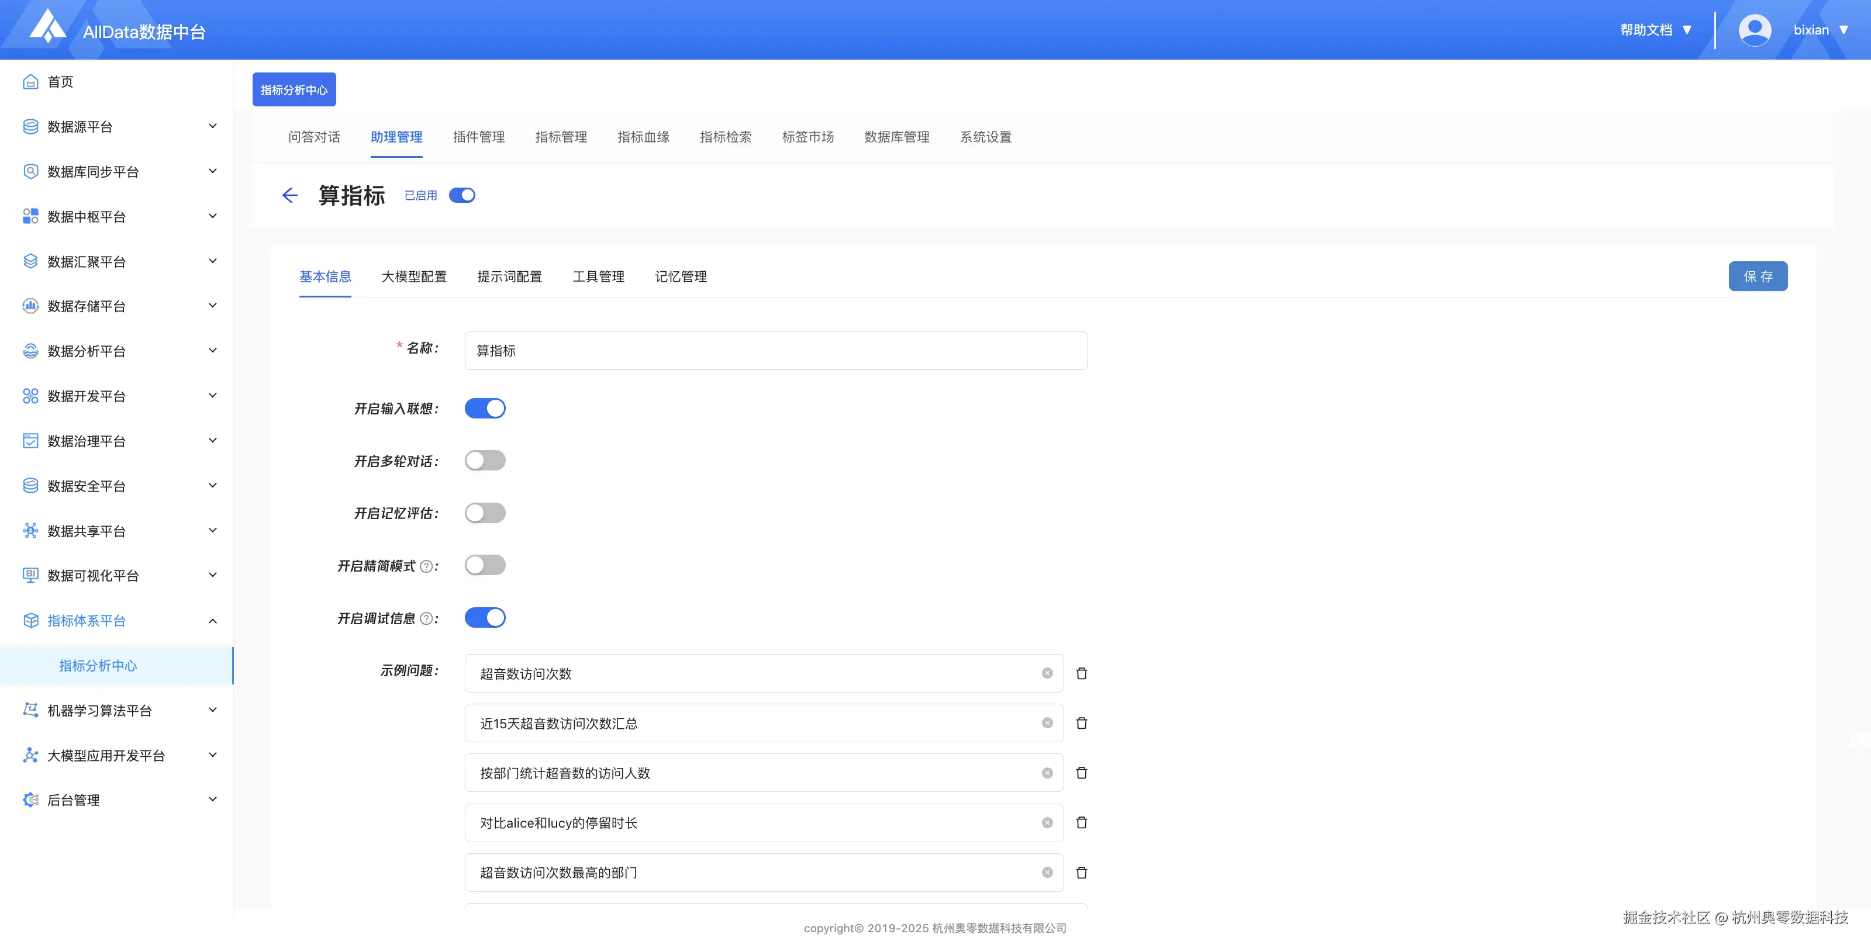Delete the 超音数访问次数 example question
Viewport: 1871px width, 948px height.
point(1082,674)
